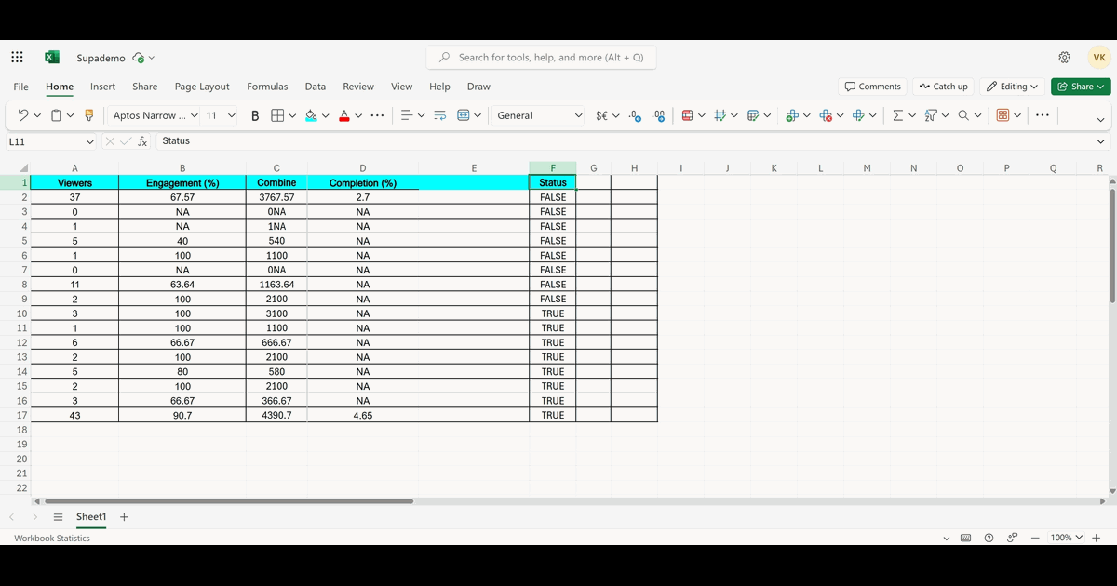1117x586 pixels.
Task: Click the insert function fx button
Action: [142, 141]
